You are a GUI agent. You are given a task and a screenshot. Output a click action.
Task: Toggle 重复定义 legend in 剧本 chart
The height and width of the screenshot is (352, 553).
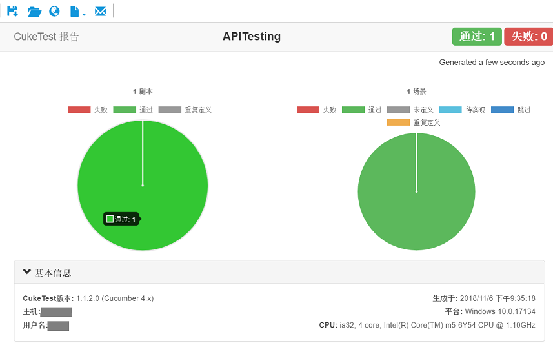point(185,110)
